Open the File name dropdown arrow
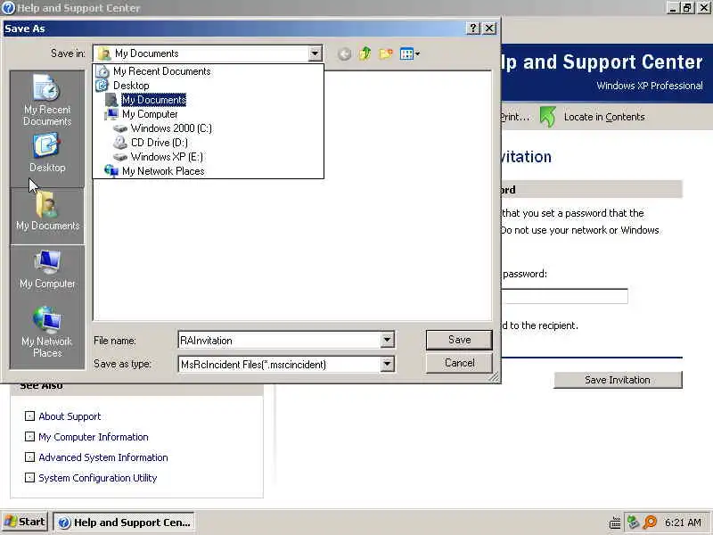713x535 pixels. click(387, 340)
